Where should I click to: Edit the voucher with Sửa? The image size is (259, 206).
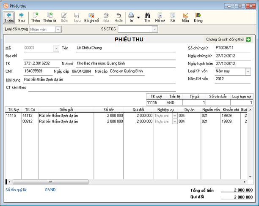(64, 17)
